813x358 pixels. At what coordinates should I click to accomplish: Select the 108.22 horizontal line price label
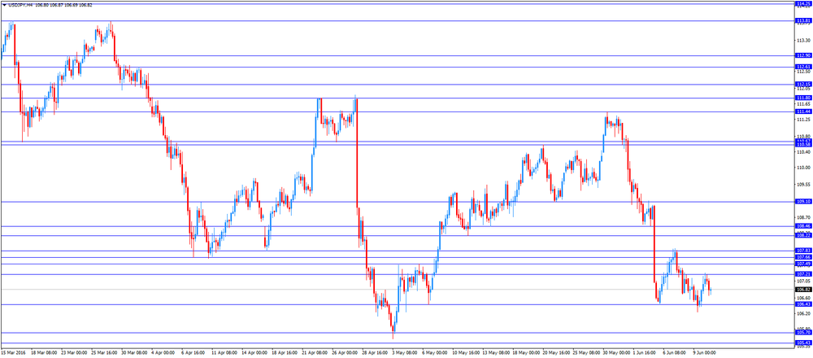click(x=803, y=236)
